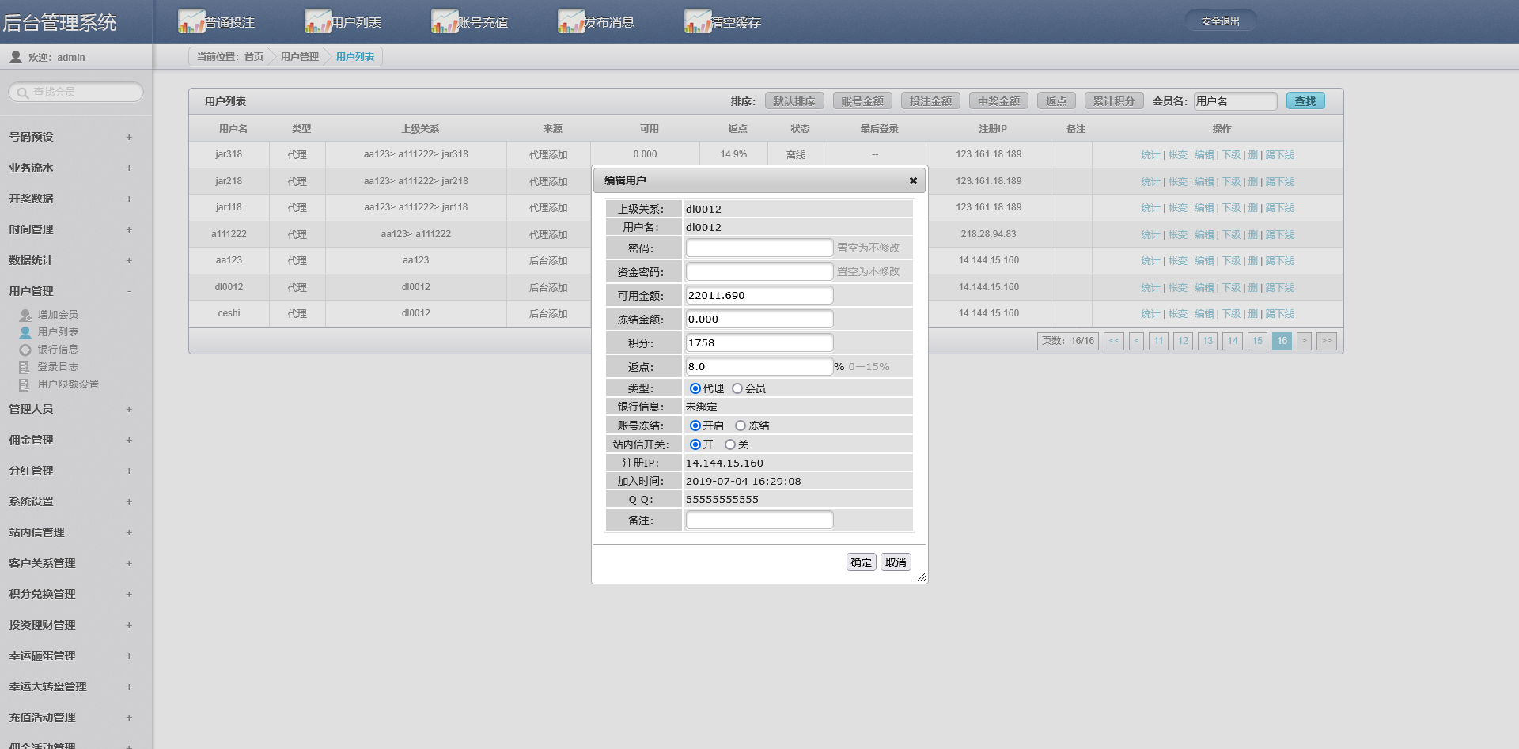Open 登录日志 in the sidebar
The height and width of the screenshot is (749, 1519).
pos(57,367)
